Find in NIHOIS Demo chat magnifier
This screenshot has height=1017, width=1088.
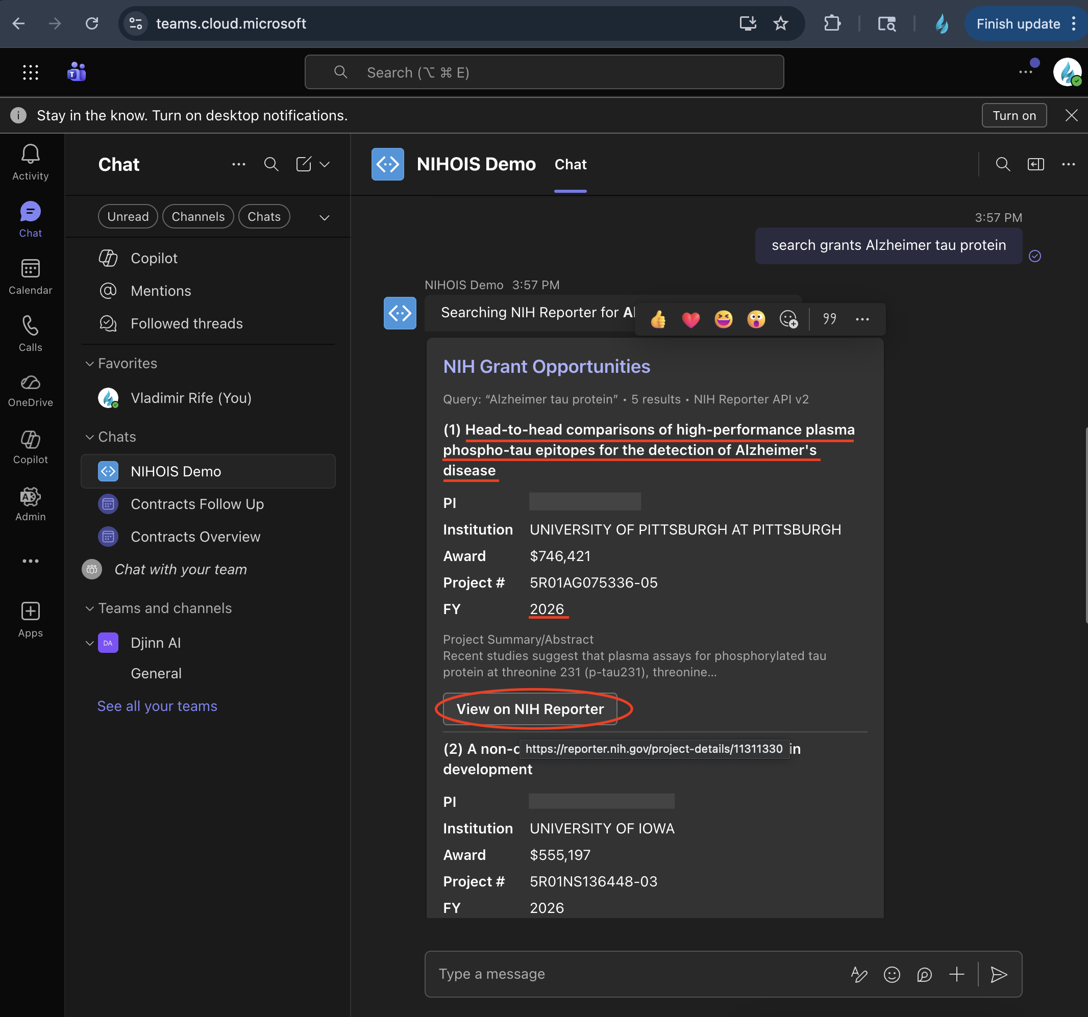[x=1003, y=164]
